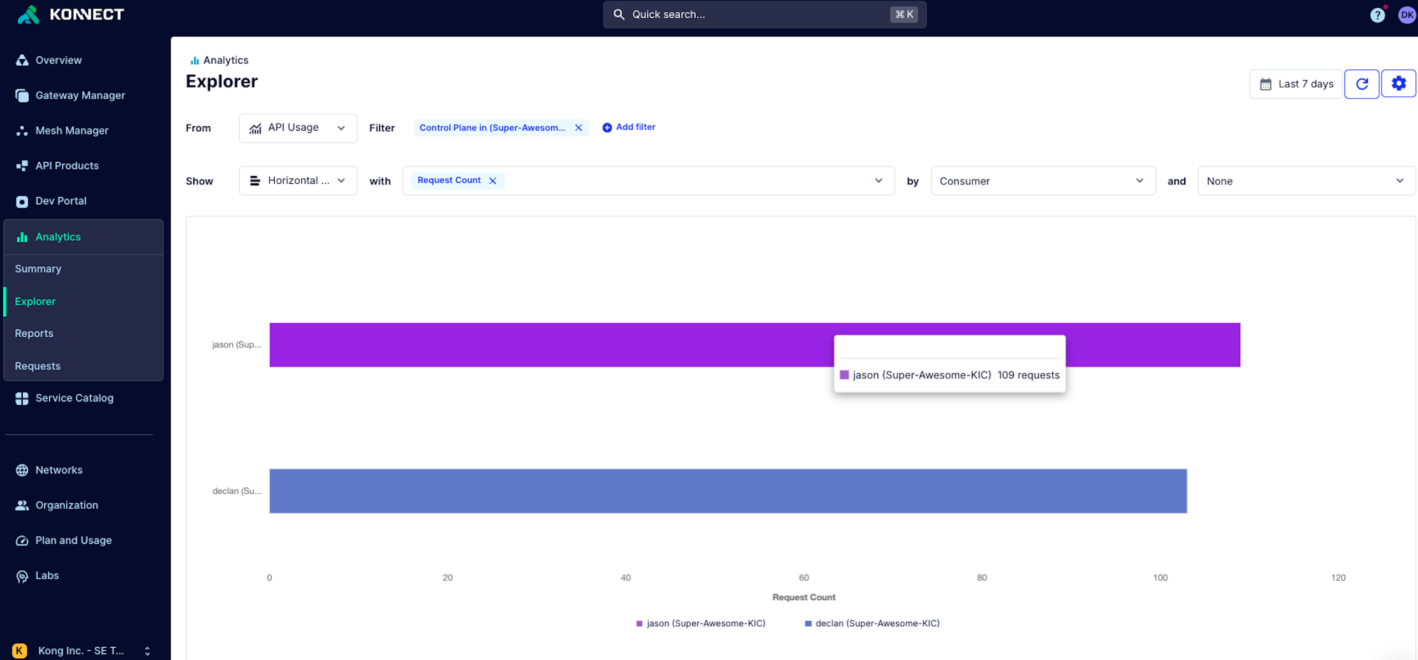Navigate to Reports submenu item
Viewport: 1418px width, 660px height.
tap(34, 333)
